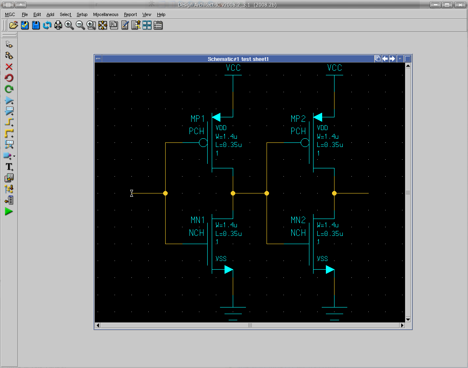Select the Add Text tool
The height and width of the screenshot is (368, 468).
[9, 167]
